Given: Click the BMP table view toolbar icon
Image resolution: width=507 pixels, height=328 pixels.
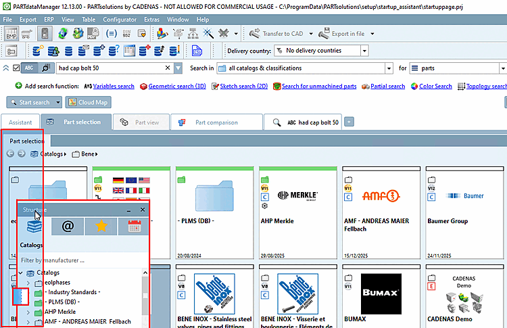Looking at the screenshot, I should (x=11, y=34).
